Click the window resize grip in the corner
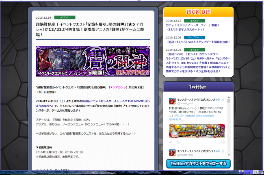Viewport: 264px width, 175px height. 262,172
